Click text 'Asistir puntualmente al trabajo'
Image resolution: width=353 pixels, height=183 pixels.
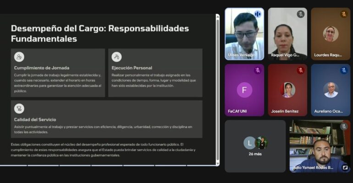[x=103, y=129]
